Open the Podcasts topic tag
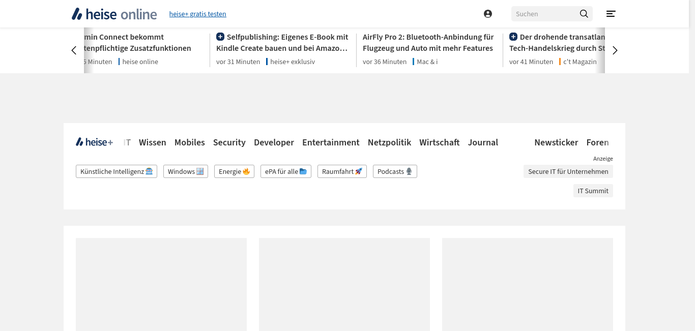 [x=395, y=171]
